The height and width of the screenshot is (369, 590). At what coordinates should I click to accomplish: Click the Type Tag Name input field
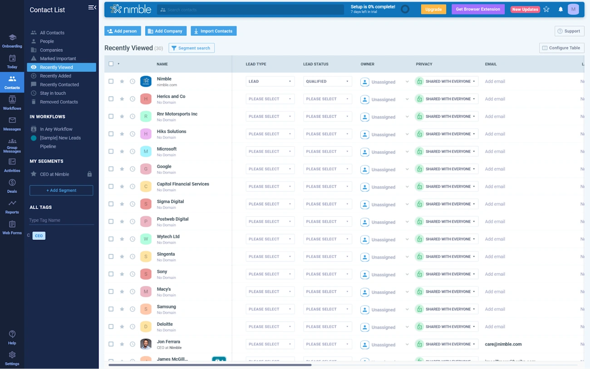[61, 219]
